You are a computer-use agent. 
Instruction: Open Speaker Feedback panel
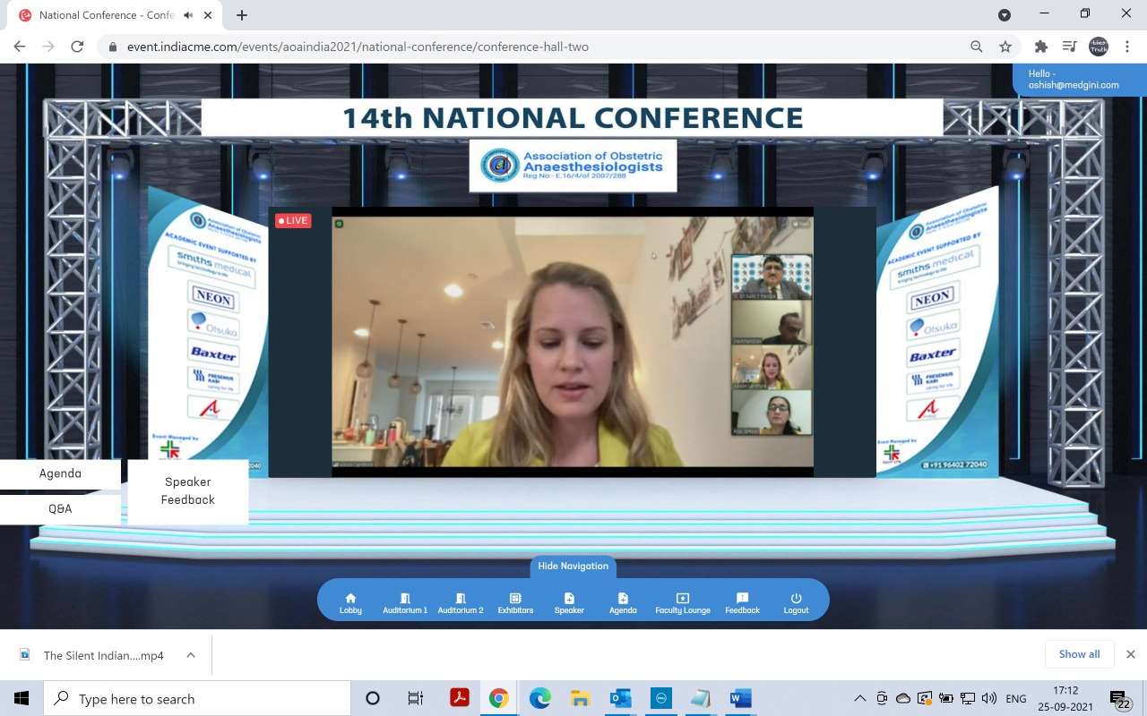tap(188, 491)
